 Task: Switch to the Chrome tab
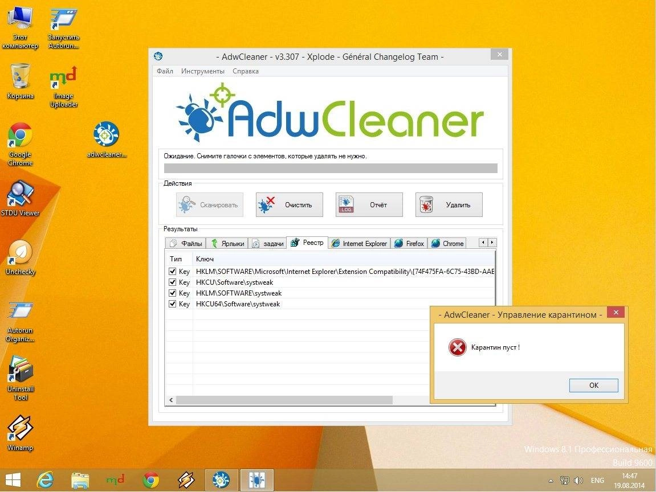pyautogui.click(x=447, y=243)
